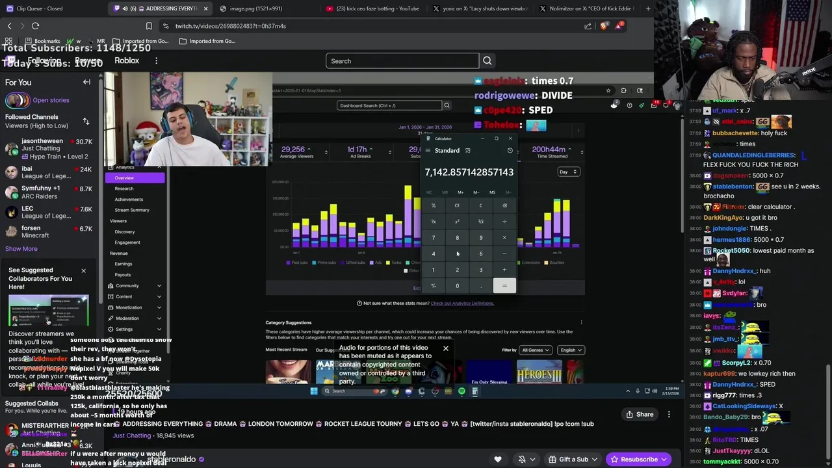The image size is (832, 468).
Task: Click the Share button
Action: tap(640, 414)
